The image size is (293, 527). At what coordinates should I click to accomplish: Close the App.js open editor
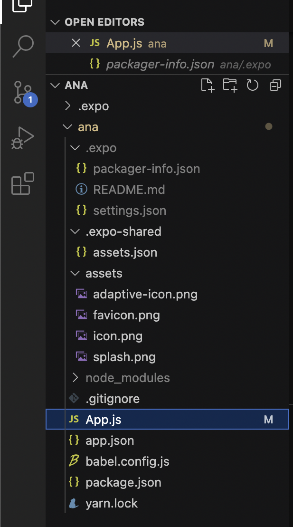coord(76,43)
